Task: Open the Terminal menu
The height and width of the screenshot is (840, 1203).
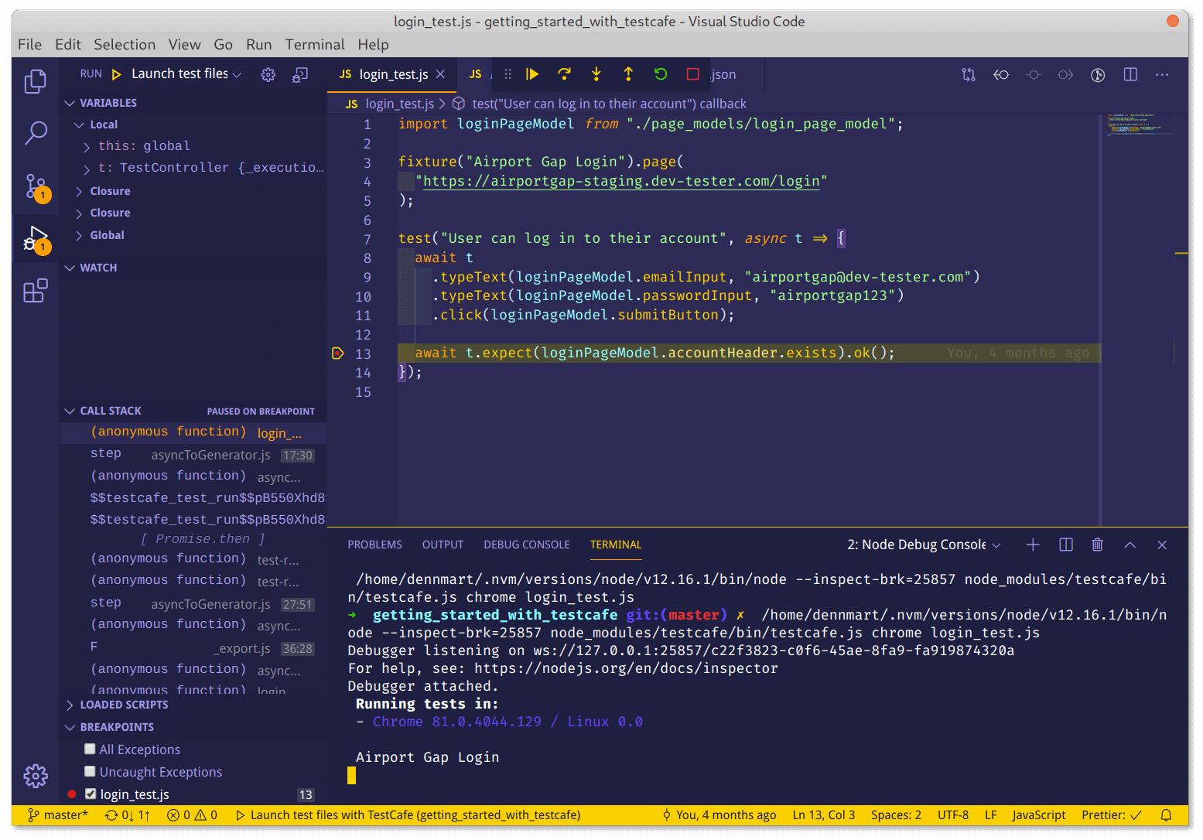Action: tap(315, 44)
